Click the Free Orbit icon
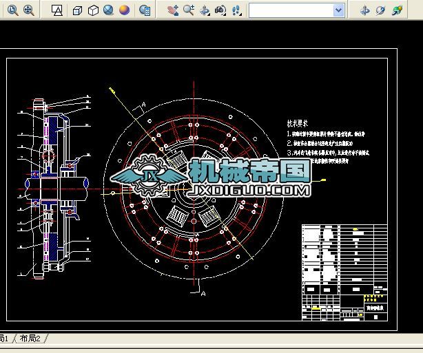The image size is (423, 353). [x=381, y=10]
